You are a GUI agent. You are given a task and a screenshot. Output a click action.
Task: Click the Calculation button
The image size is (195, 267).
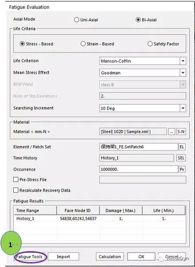click(x=110, y=256)
